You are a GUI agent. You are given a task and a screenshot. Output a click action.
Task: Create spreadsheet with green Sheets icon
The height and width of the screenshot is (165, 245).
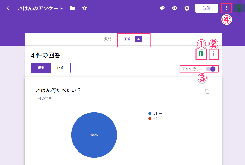pyautogui.click(x=201, y=54)
